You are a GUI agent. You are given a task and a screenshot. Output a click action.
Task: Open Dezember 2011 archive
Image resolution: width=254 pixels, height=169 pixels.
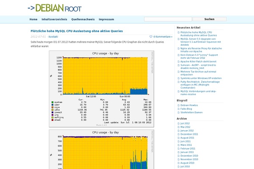pyautogui.click(x=189, y=134)
